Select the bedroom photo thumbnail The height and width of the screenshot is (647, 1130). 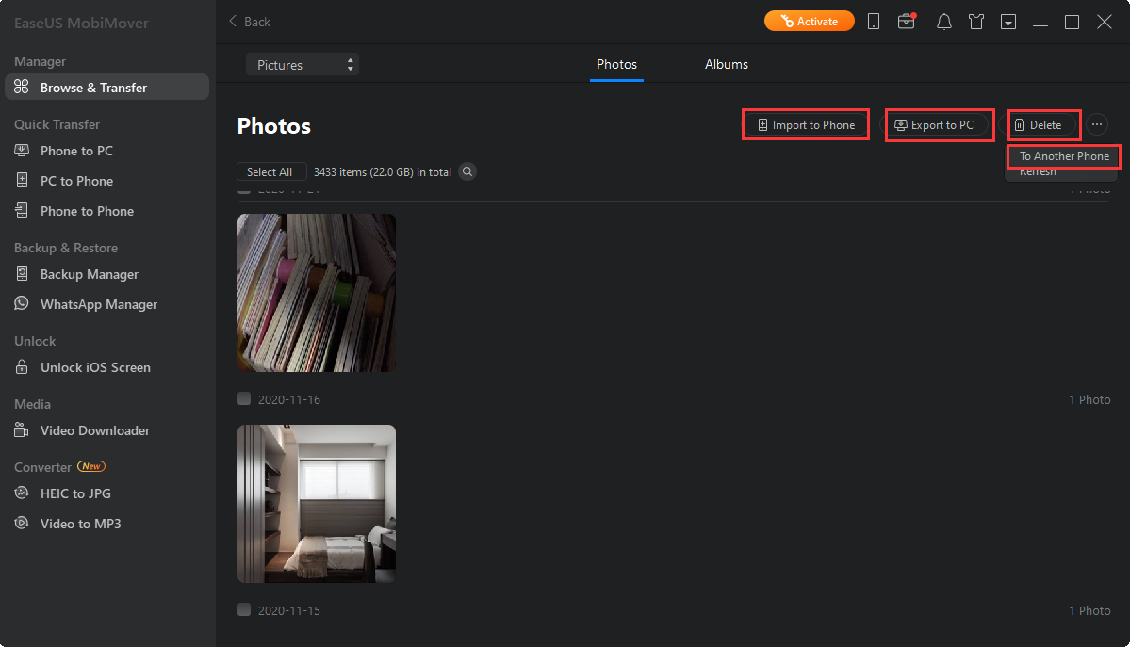coord(317,504)
